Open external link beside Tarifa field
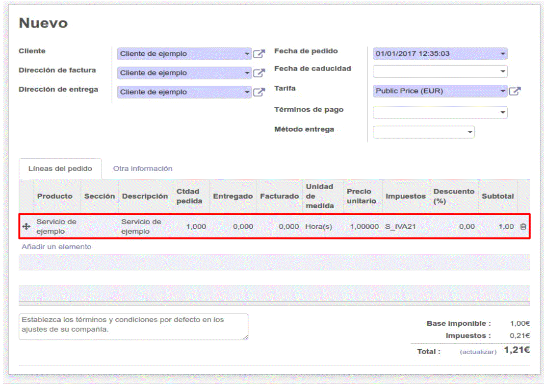 tap(515, 91)
